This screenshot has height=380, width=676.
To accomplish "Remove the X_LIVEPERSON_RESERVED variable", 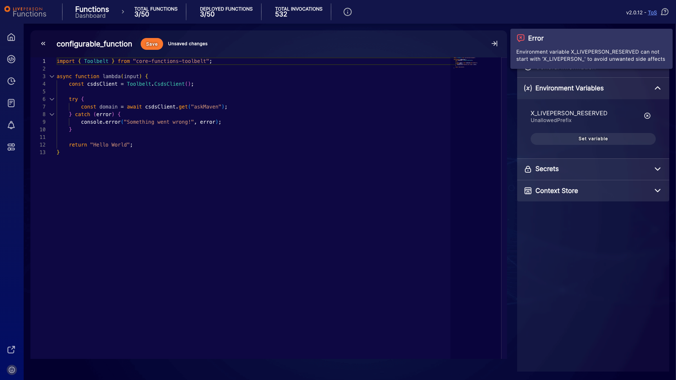I will point(647,116).
